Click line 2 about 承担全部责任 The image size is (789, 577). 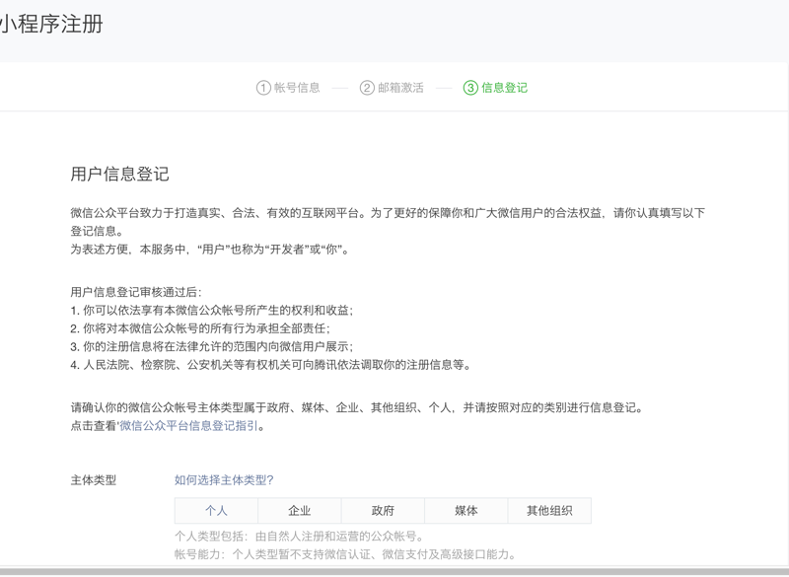[x=200, y=328]
